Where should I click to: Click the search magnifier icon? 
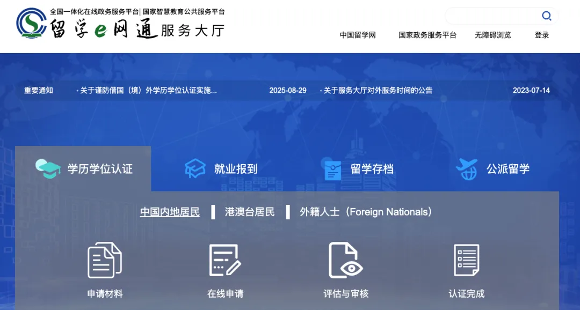point(547,16)
